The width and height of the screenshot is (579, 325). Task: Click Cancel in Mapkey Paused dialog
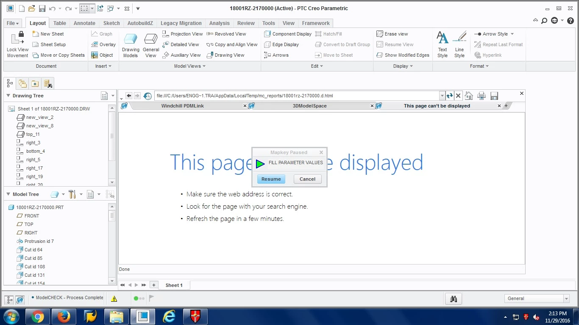click(307, 179)
